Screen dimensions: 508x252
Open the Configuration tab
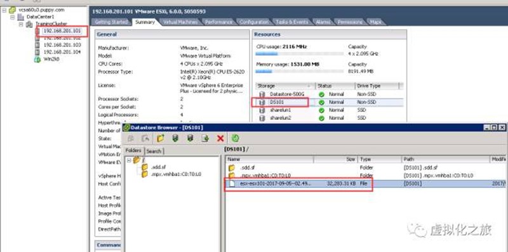pyautogui.click(x=254, y=22)
